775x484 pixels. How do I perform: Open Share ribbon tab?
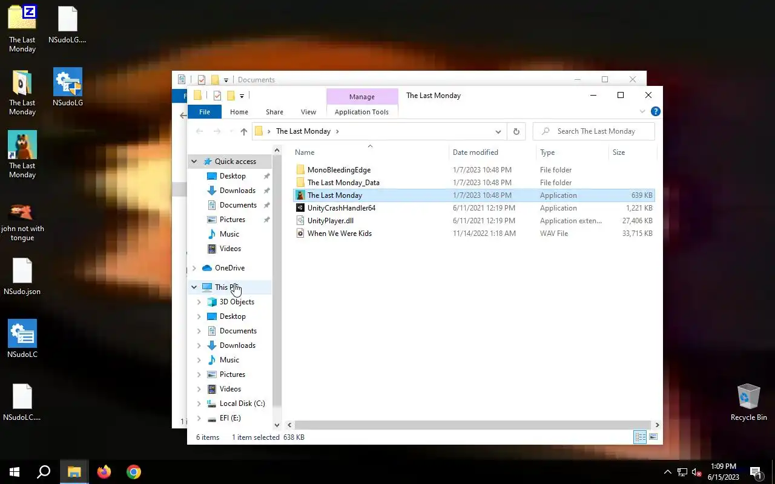(x=274, y=112)
